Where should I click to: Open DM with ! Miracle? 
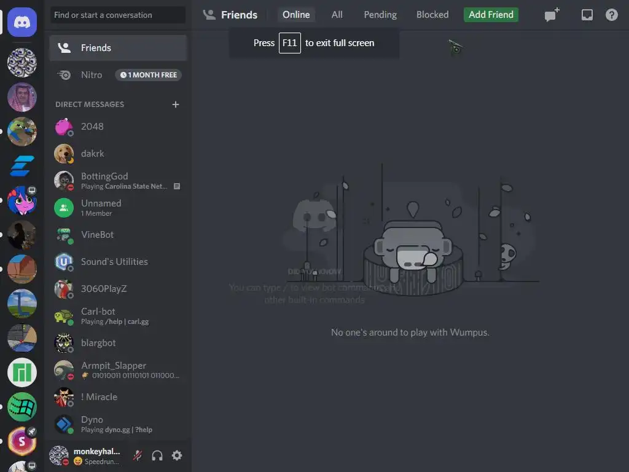118,397
